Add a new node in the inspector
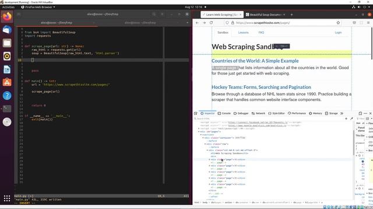Viewport: 373px width, 209px height. tap(346, 118)
